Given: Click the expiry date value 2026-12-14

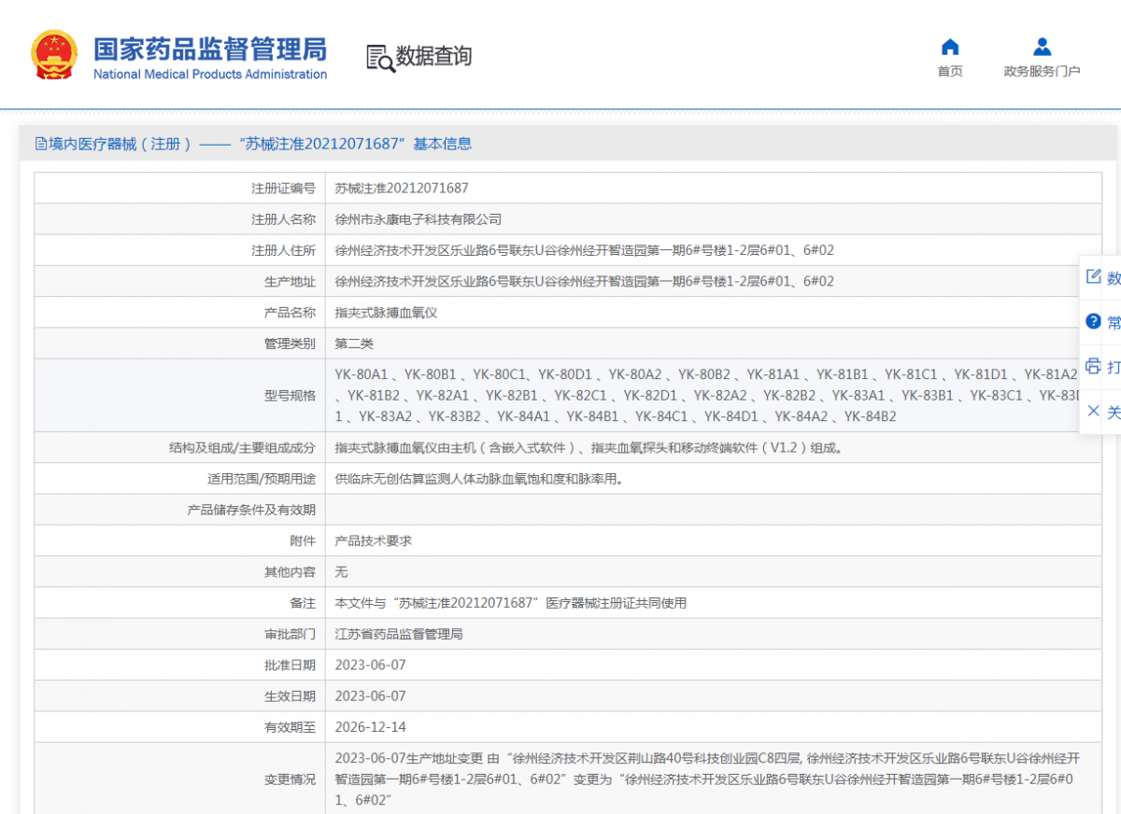Looking at the screenshot, I should click(371, 727).
